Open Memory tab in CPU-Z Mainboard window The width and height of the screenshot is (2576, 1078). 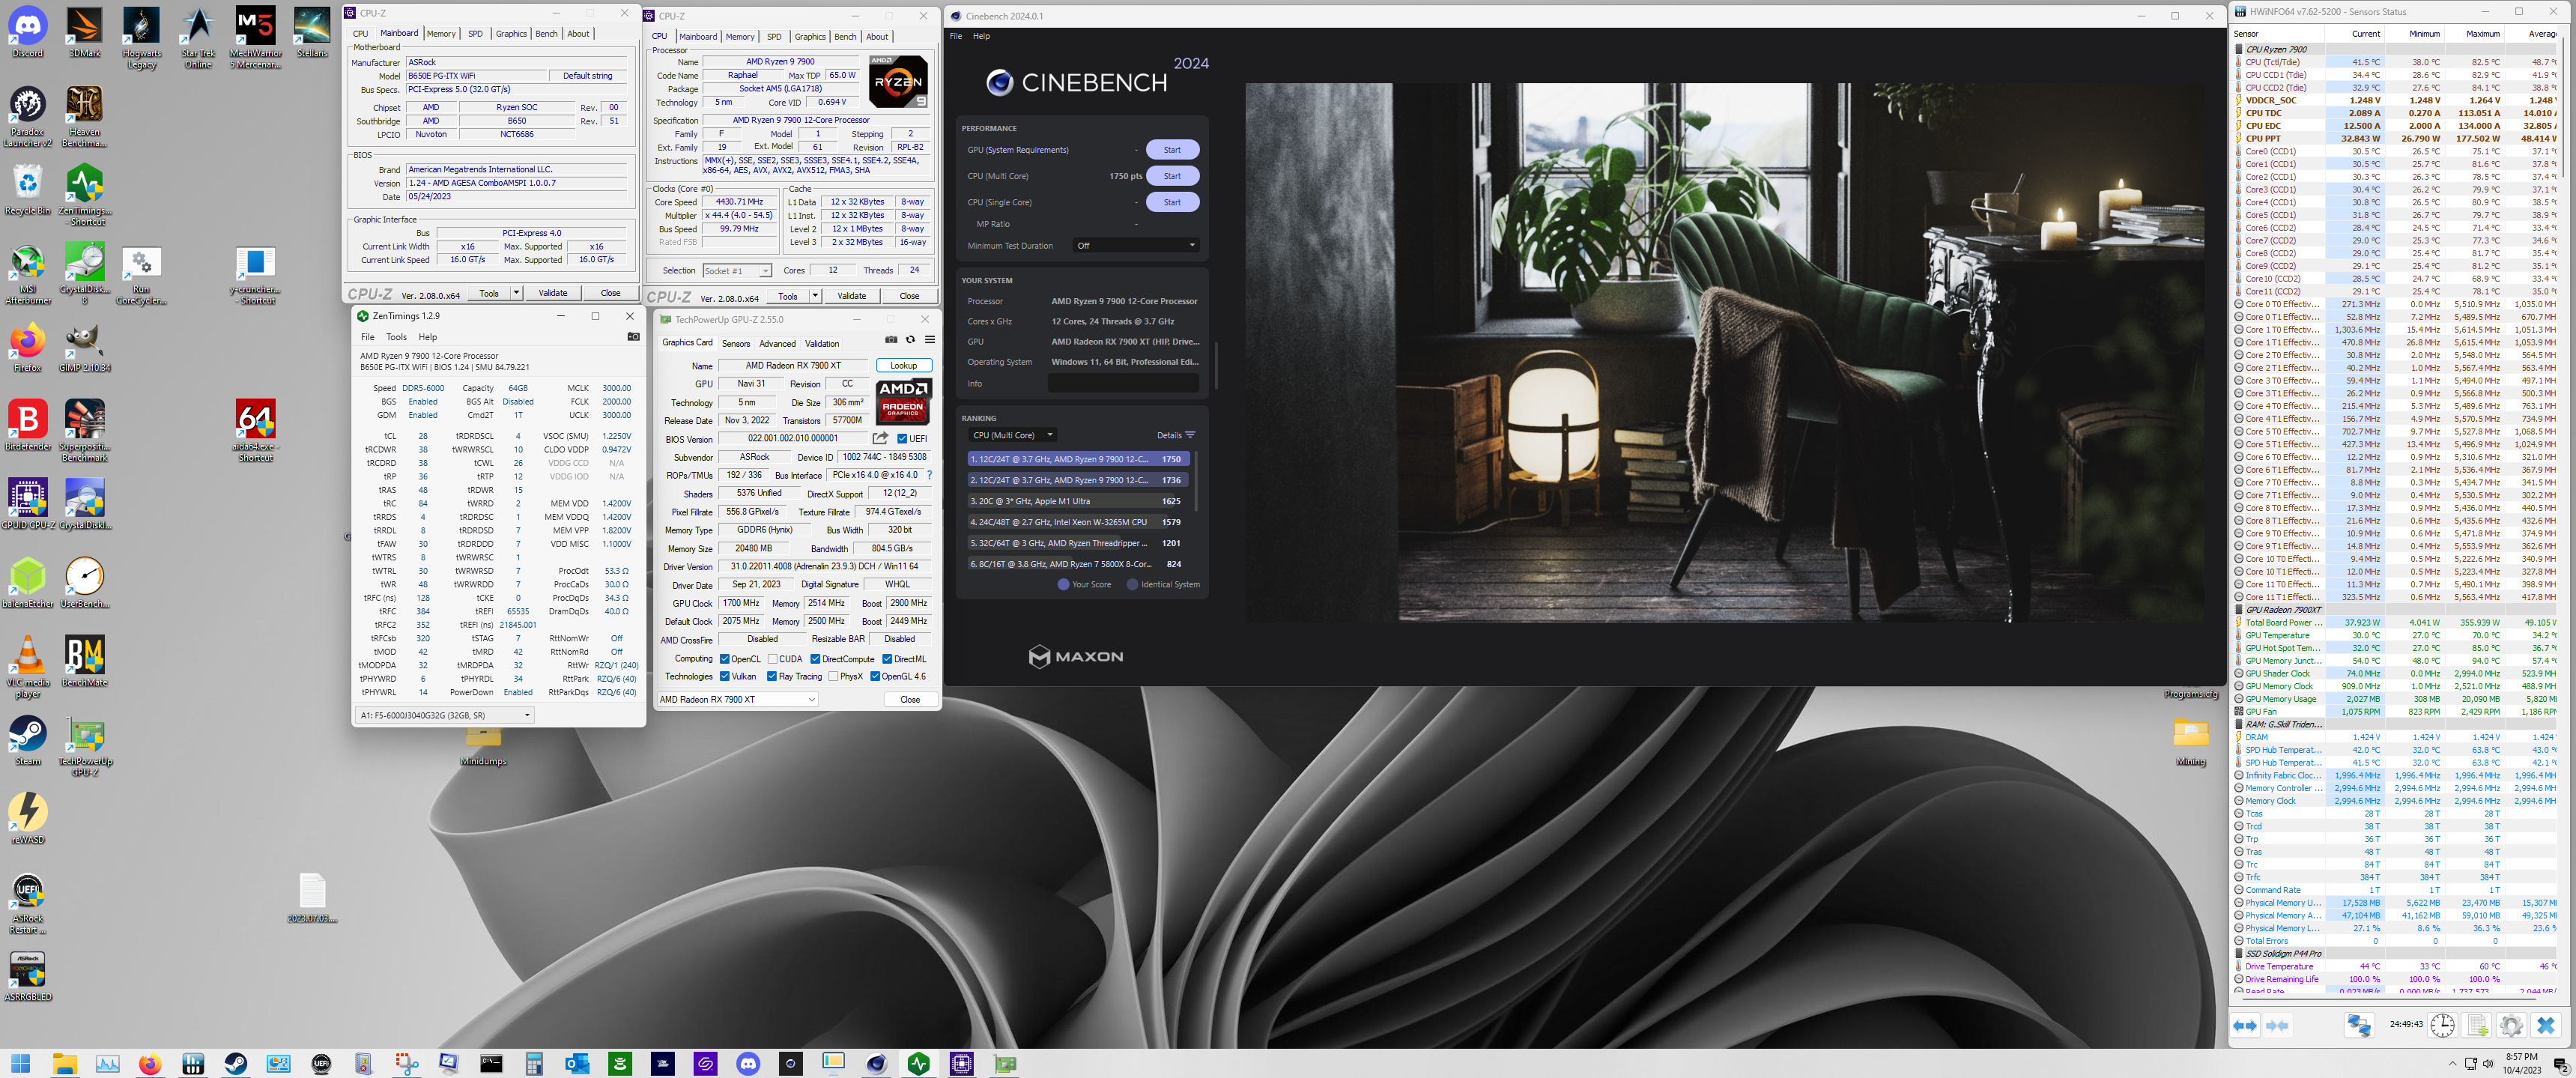[441, 34]
